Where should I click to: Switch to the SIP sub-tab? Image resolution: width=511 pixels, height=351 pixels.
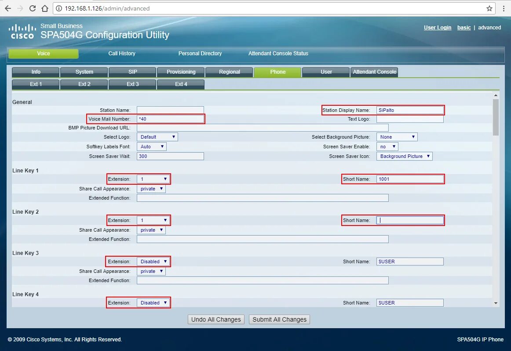click(133, 72)
